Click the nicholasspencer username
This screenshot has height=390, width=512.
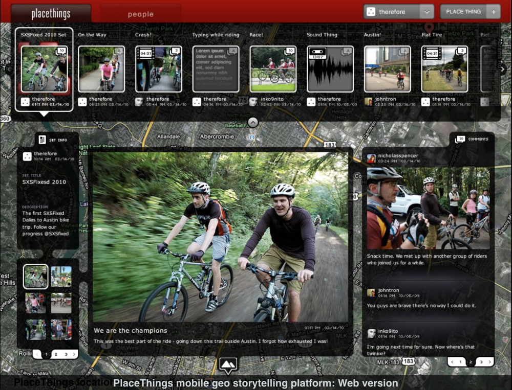point(398,155)
